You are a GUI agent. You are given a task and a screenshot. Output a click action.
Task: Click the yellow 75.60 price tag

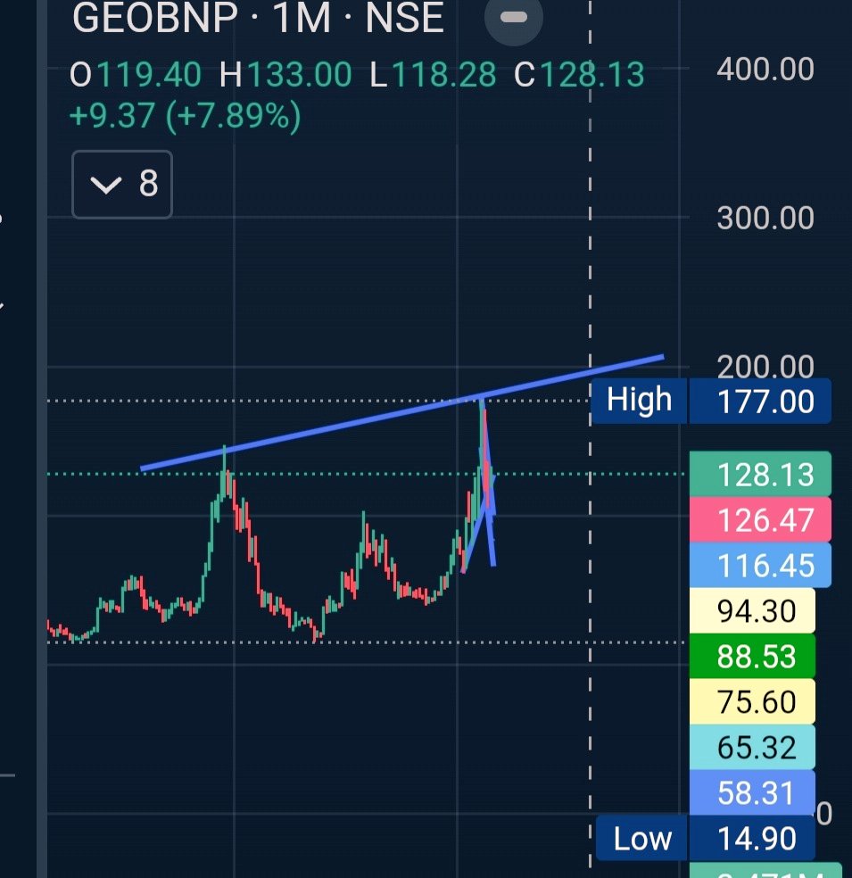click(x=752, y=701)
